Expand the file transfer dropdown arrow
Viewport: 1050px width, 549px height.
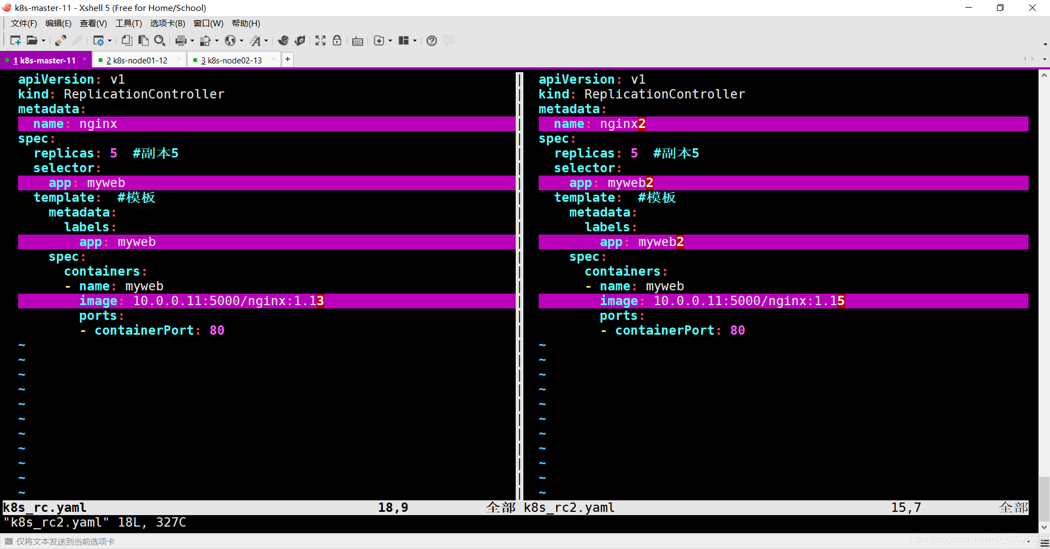tap(217, 41)
